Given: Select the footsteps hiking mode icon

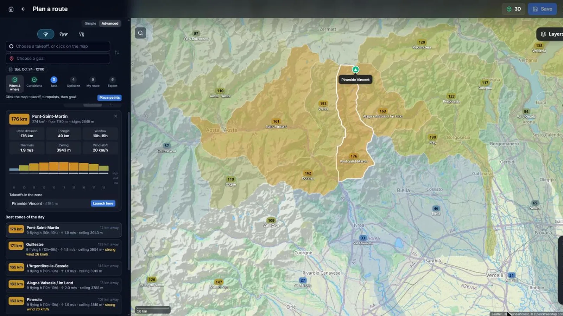Looking at the screenshot, I should point(82,34).
